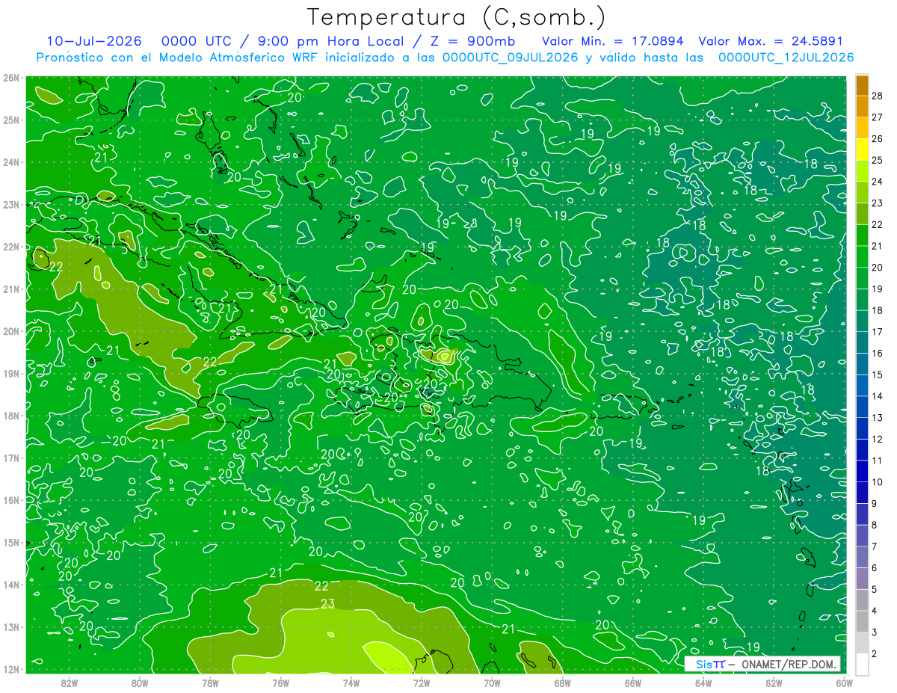Screen dimensions: 897x693
Task: Click the "12" label on the color scale
Action: coord(877,439)
